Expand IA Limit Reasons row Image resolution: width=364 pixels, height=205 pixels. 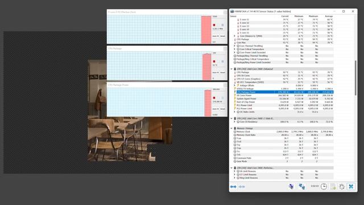pyautogui.click(x=234, y=171)
